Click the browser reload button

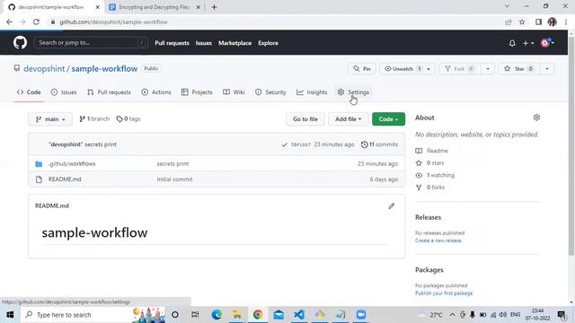(36, 22)
